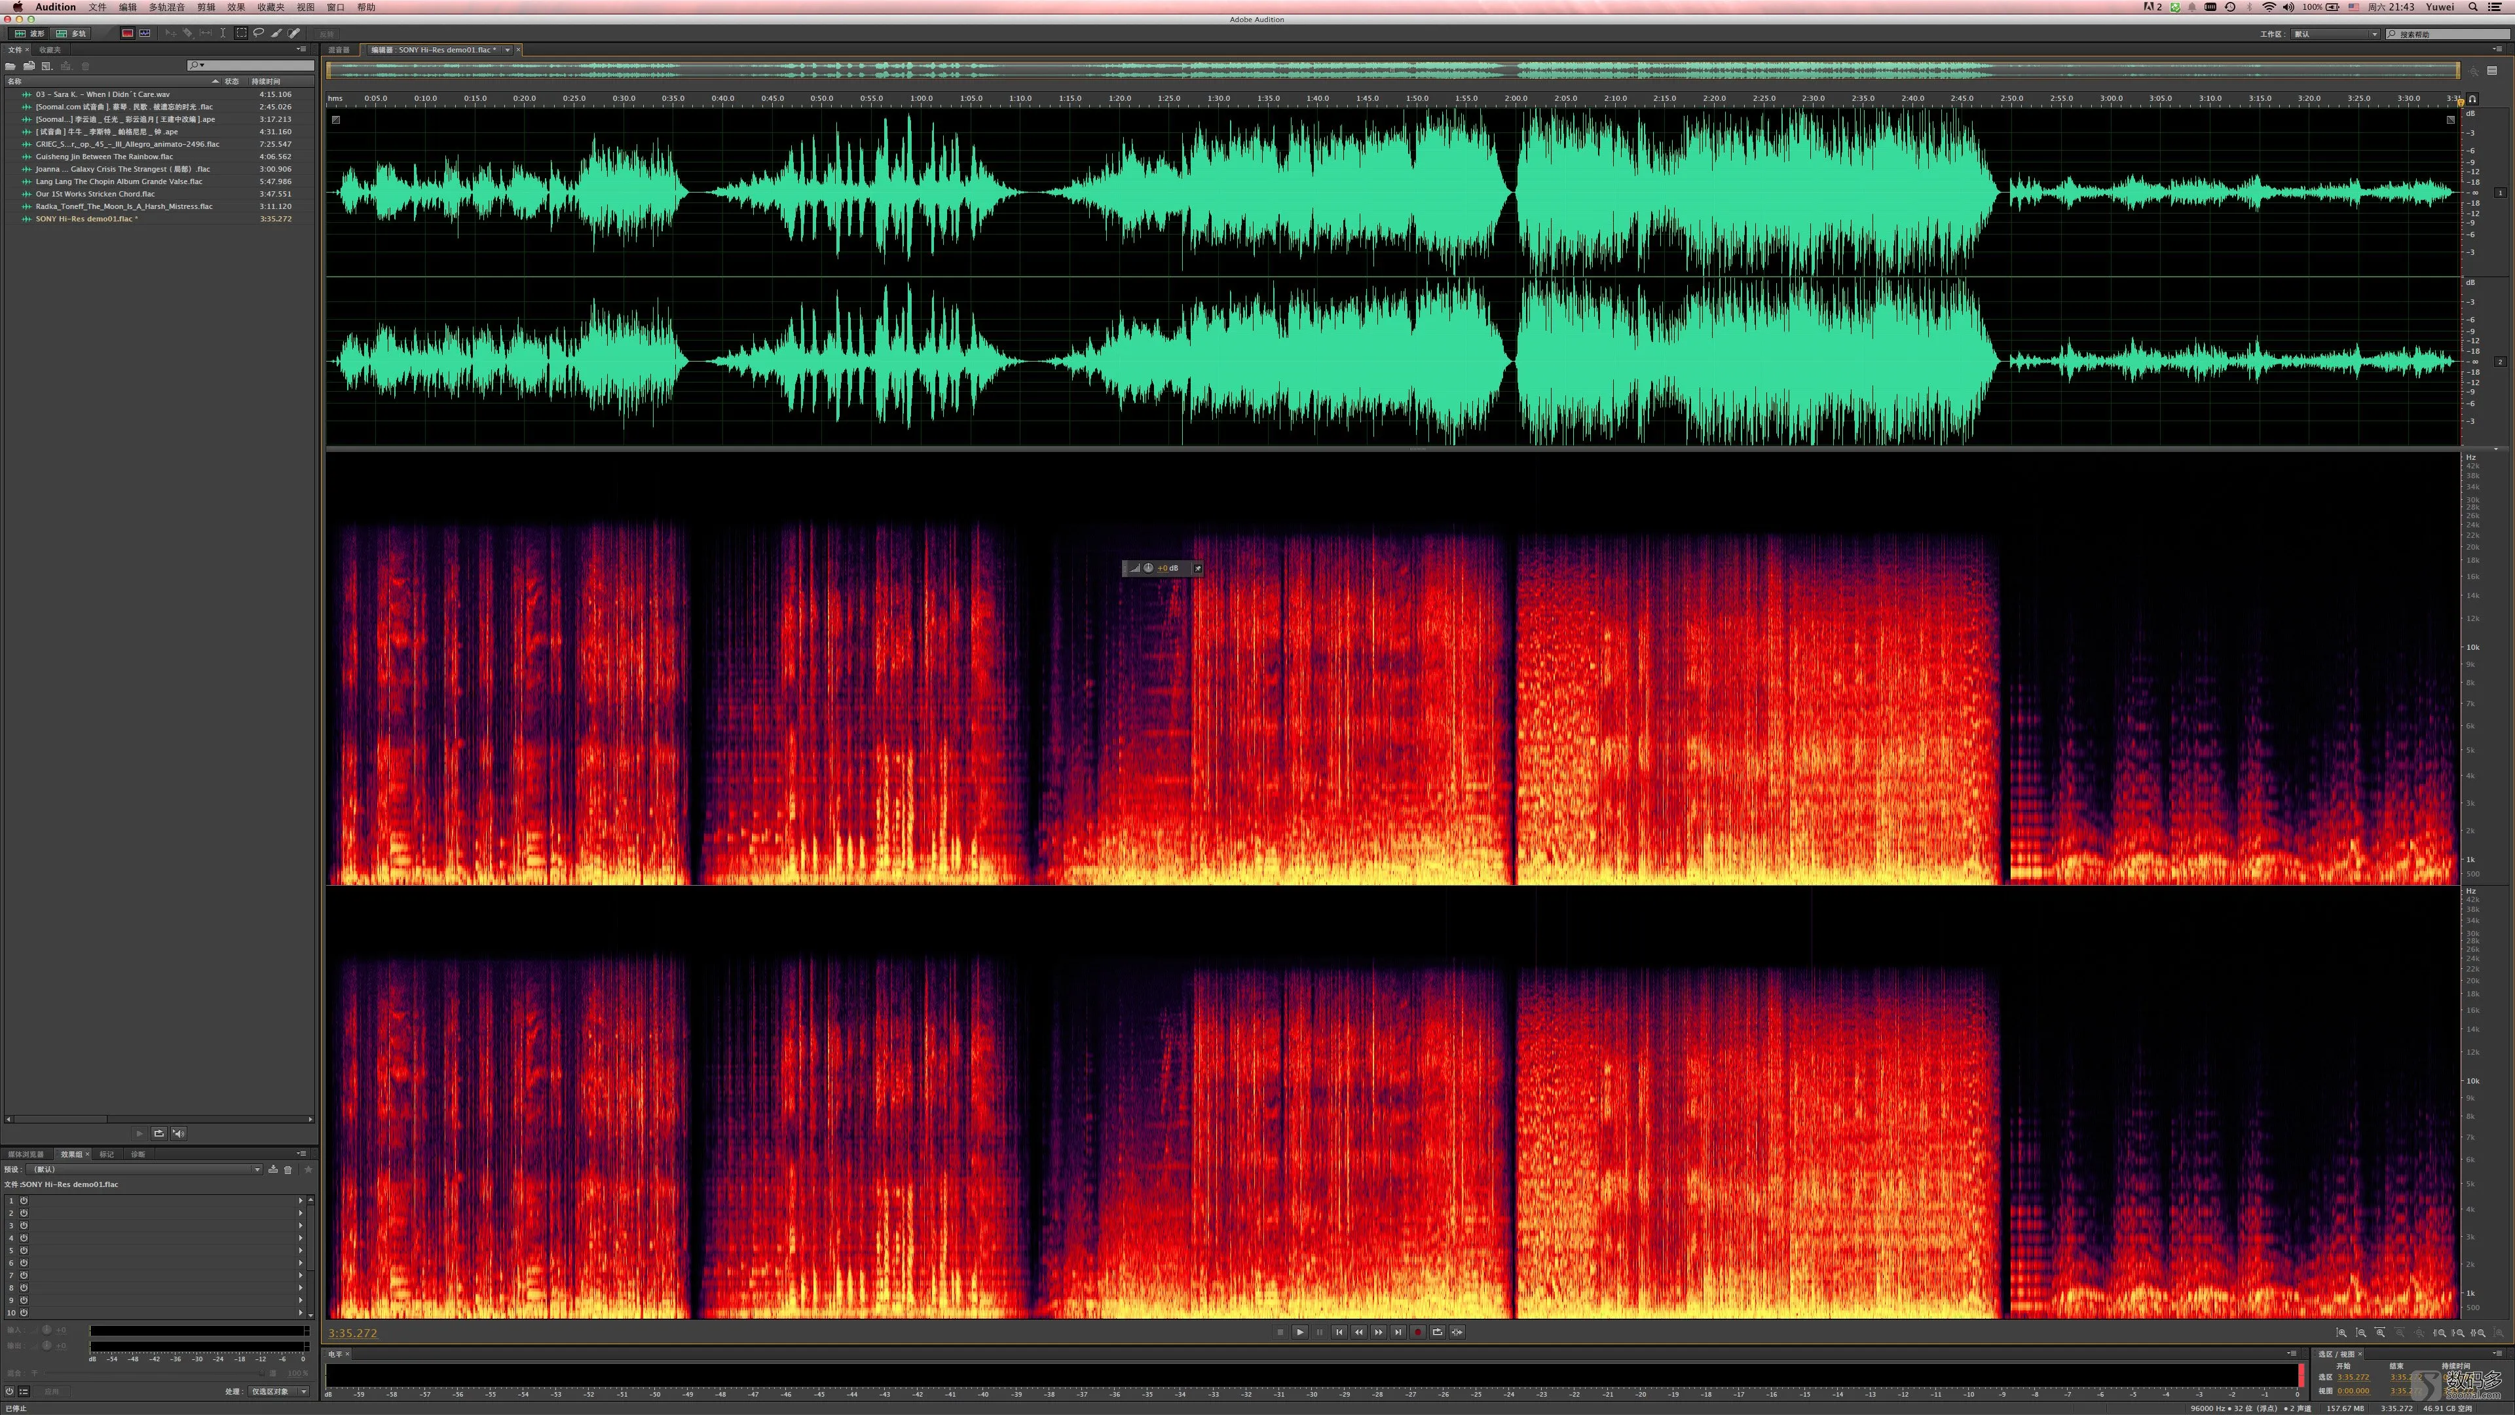Open macOS Spotlight search icon

click(2473, 7)
